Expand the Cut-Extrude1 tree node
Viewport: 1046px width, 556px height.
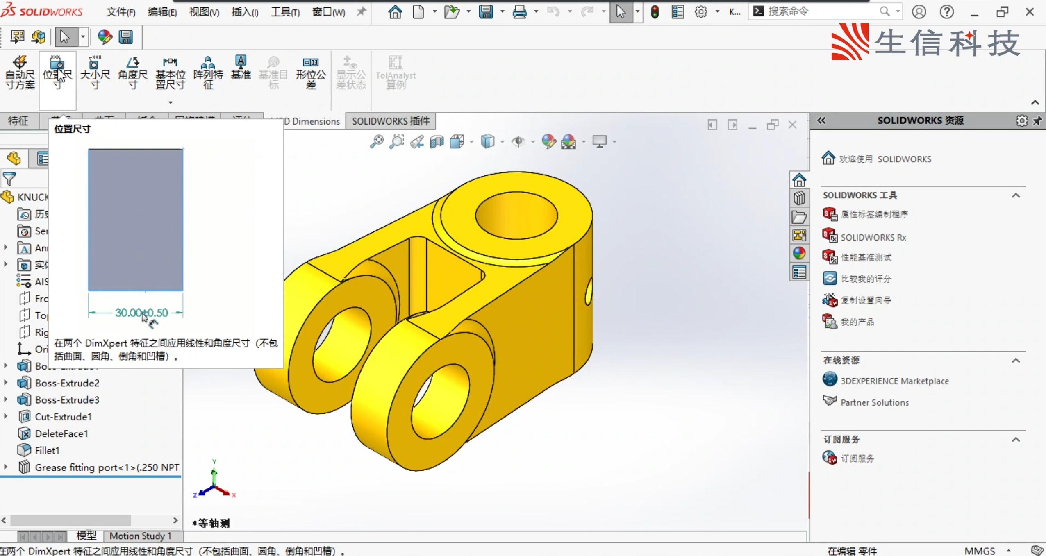click(6, 416)
